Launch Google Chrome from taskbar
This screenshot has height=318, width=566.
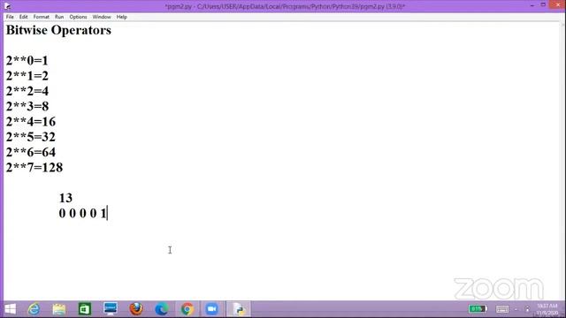(187, 309)
